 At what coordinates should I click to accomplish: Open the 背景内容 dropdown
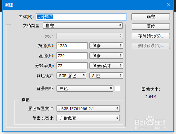tap(85, 88)
